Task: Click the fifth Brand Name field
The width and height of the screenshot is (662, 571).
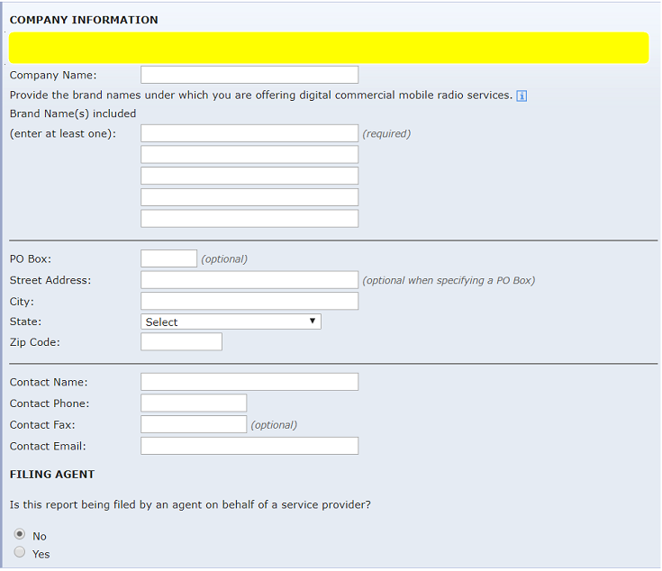Action: click(x=249, y=219)
